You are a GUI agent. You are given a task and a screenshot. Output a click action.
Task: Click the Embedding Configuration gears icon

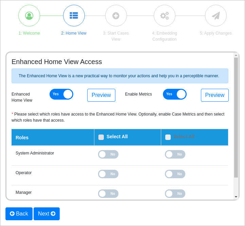click(165, 16)
